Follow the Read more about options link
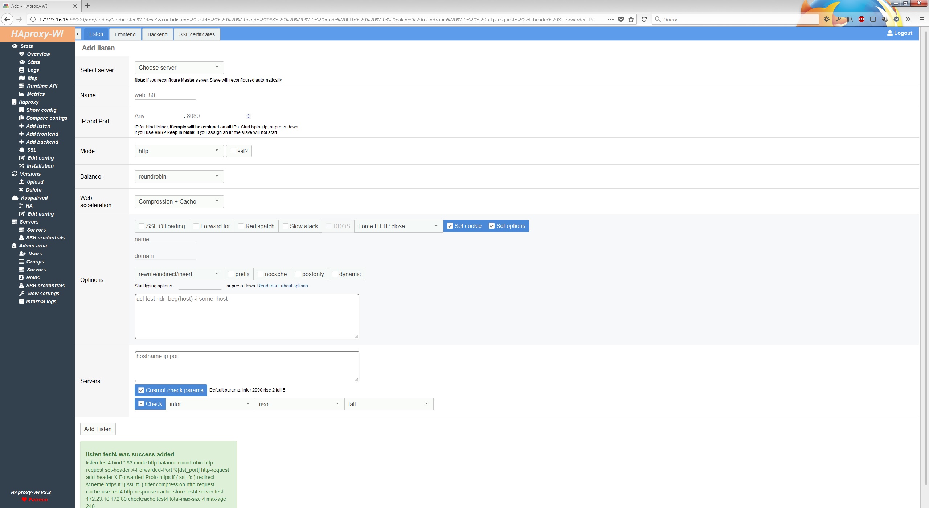The image size is (929, 508). [x=282, y=286]
